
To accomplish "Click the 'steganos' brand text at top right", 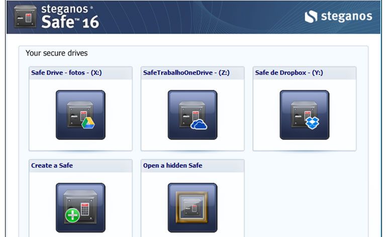I will 346,17.
